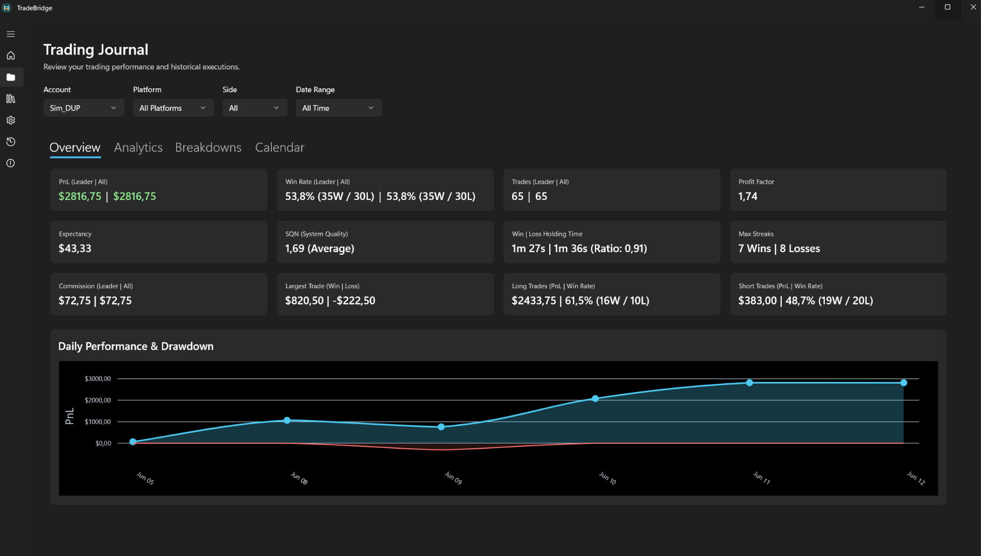The width and height of the screenshot is (981, 556).
Task: Click the Win | Loss Holding Time card
Action: tap(612, 242)
